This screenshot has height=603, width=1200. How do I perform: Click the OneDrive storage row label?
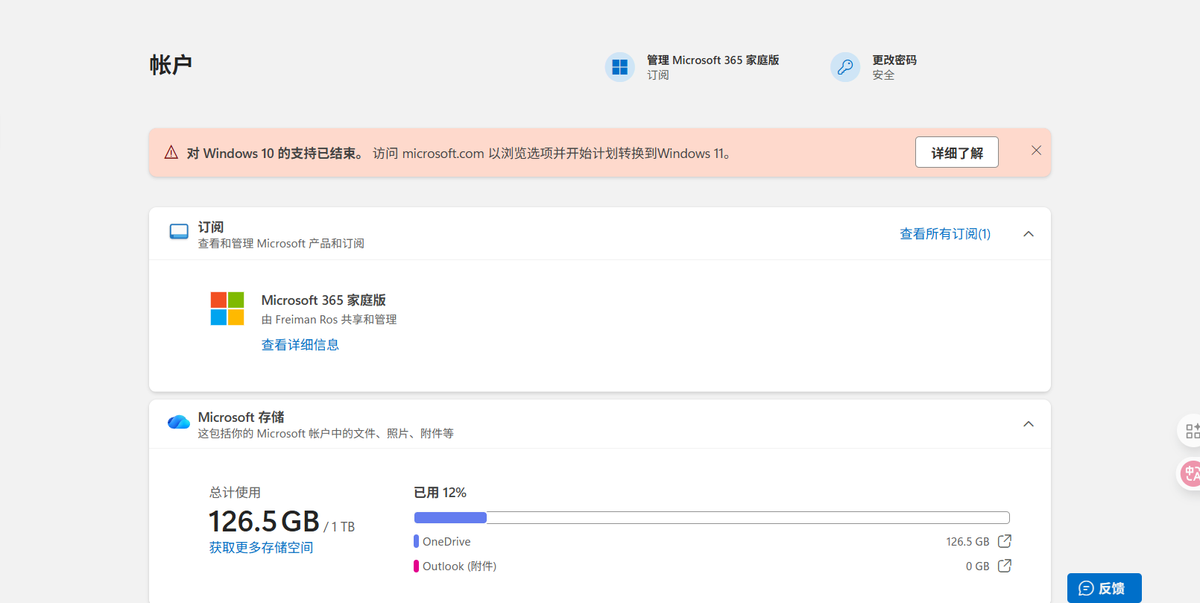click(x=446, y=541)
